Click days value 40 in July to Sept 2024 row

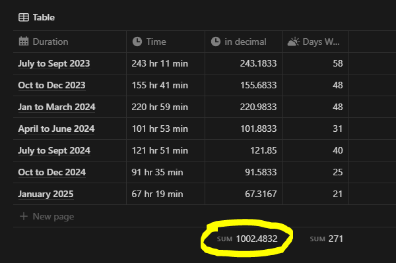click(338, 150)
